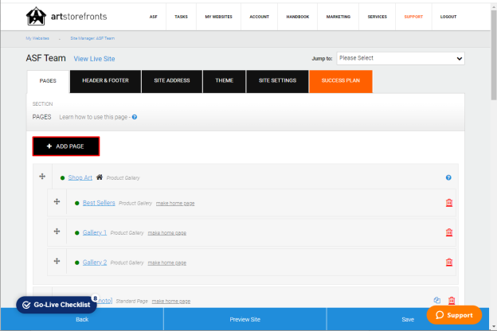Make Gallery 2 the home page

[x=167, y=263]
